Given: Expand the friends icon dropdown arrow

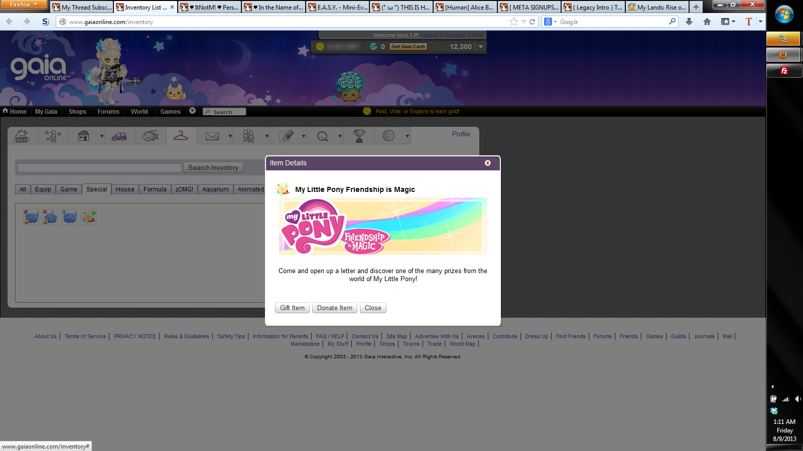Looking at the screenshot, I should point(267,136).
